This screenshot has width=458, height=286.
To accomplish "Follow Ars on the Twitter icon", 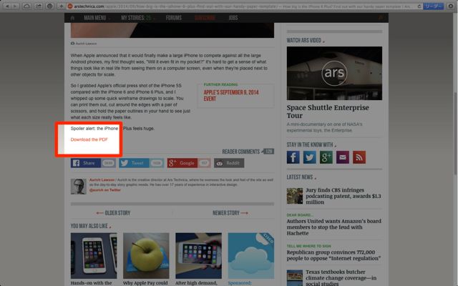I will coord(310,157).
